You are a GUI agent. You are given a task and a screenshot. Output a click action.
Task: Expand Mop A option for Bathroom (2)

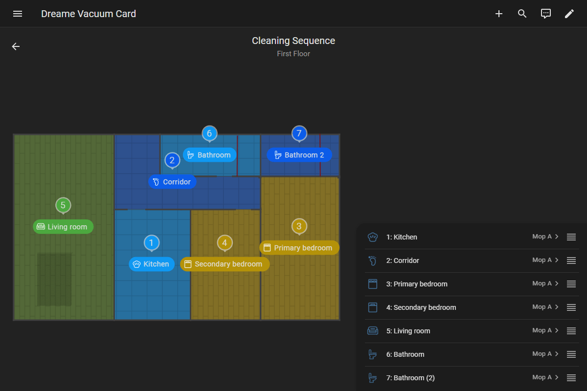[x=545, y=377]
